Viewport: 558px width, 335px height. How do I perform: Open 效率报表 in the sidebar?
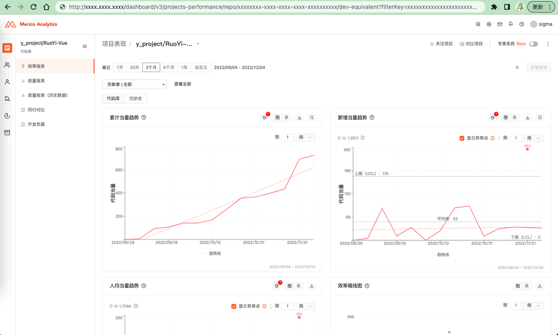[55, 66]
